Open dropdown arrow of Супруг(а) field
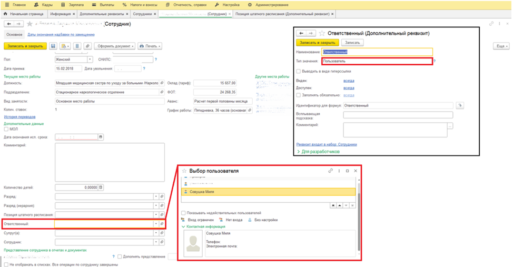Screen dimensions: 513x267 (156, 233)
